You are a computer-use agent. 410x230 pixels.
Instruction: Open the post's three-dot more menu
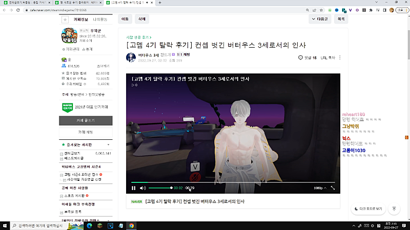tap(340, 57)
